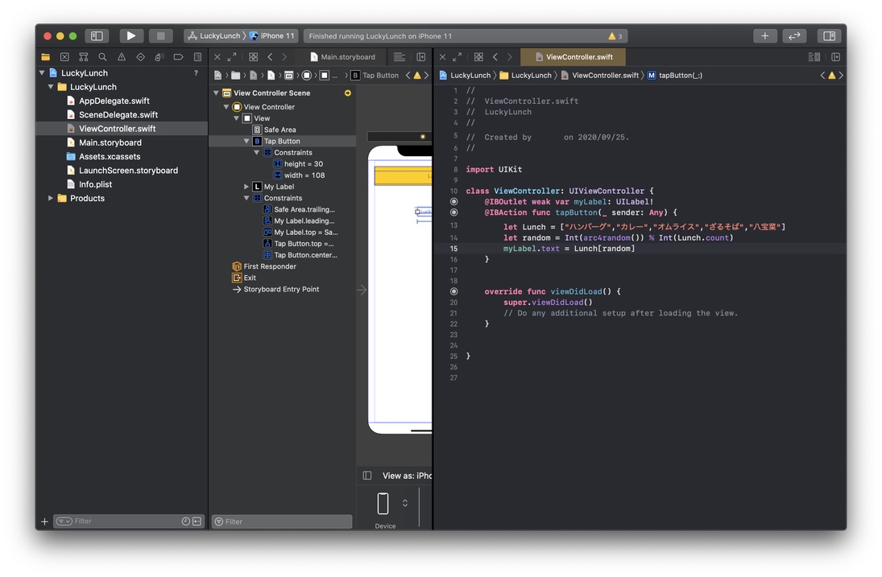Viewport: 882px width, 577px height.
Task: Click the document outline filter field
Action: [282, 521]
